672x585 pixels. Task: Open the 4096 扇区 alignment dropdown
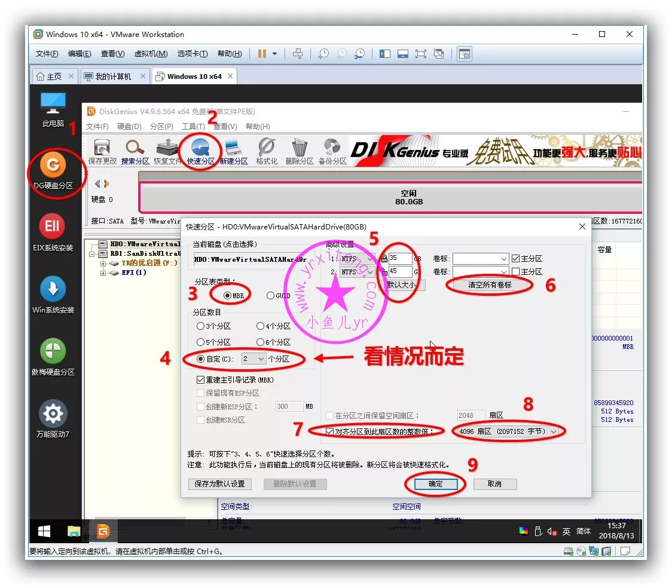click(508, 431)
